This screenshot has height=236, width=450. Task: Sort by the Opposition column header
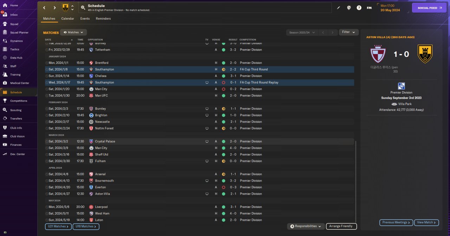pos(95,40)
